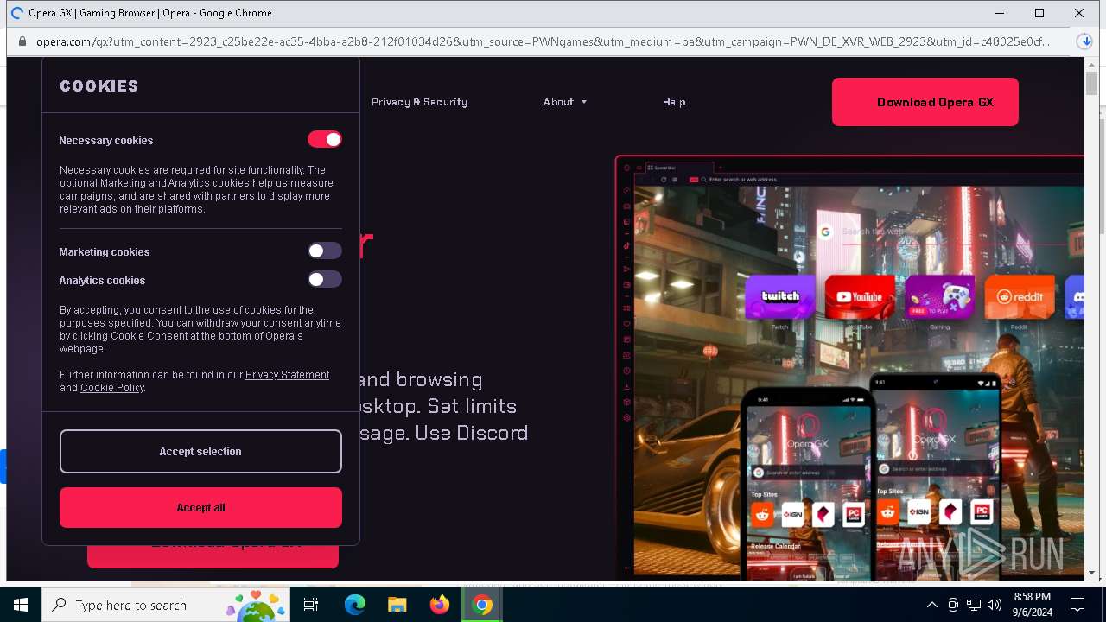Open the Privacy & Security menu item
Viewport: 1106px width, 622px height.
(419, 102)
